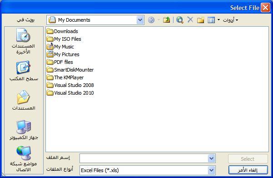This screenshot has height=178, width=273.
Task: Go to desktop سطح المكتب
Action: click(24, 71)
